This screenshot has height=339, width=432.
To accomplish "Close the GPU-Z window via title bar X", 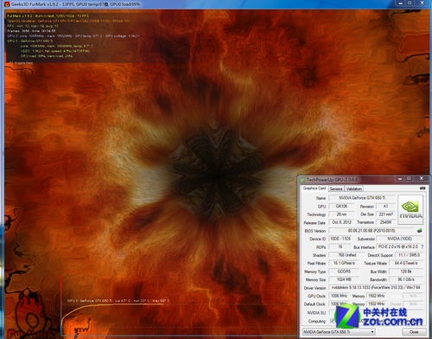I will click(x=421, y=179).
